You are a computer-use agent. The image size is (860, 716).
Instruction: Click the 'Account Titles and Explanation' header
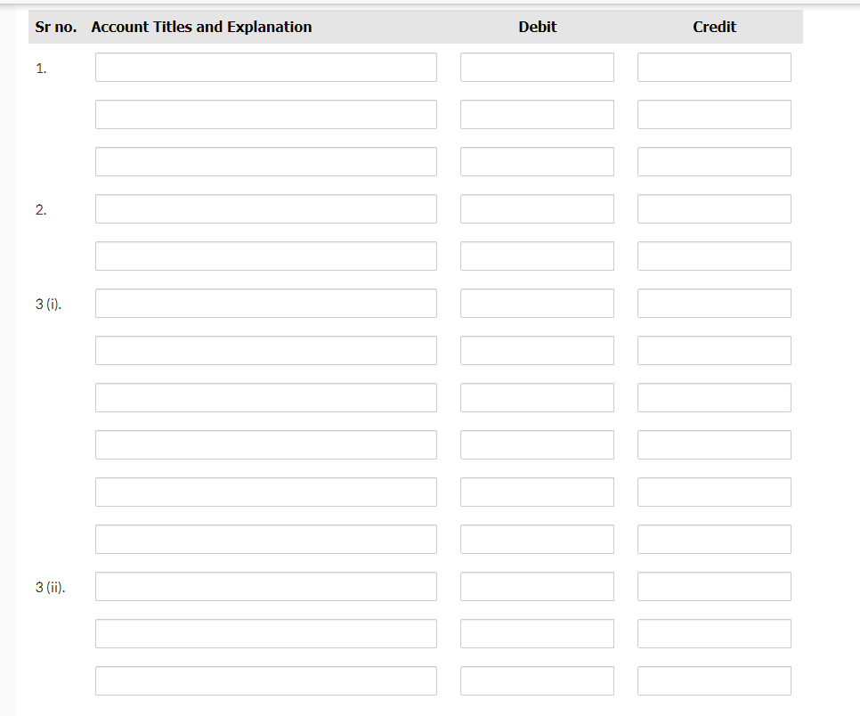point(201,27)
